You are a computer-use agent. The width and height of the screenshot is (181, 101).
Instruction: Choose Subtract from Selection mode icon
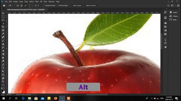pos(25,6)
